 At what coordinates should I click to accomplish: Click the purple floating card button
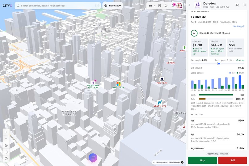[x=93, y=158]
